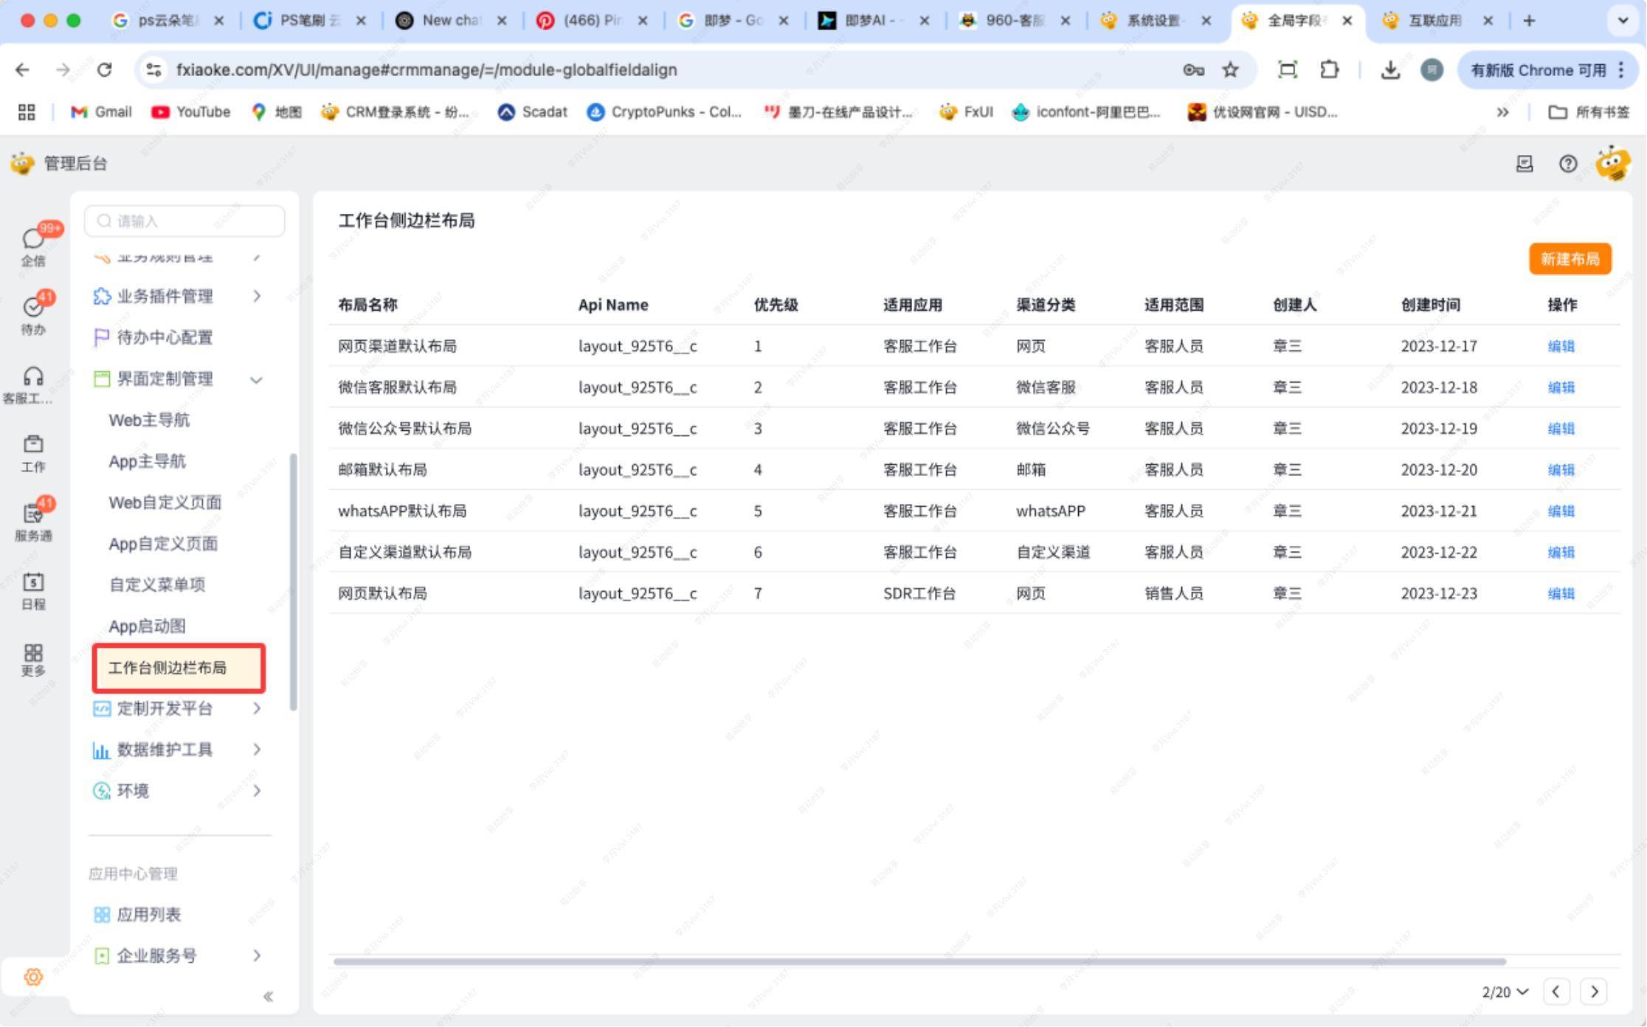
Task: Click the help question mark icon
Action: tap(1568, 164)
